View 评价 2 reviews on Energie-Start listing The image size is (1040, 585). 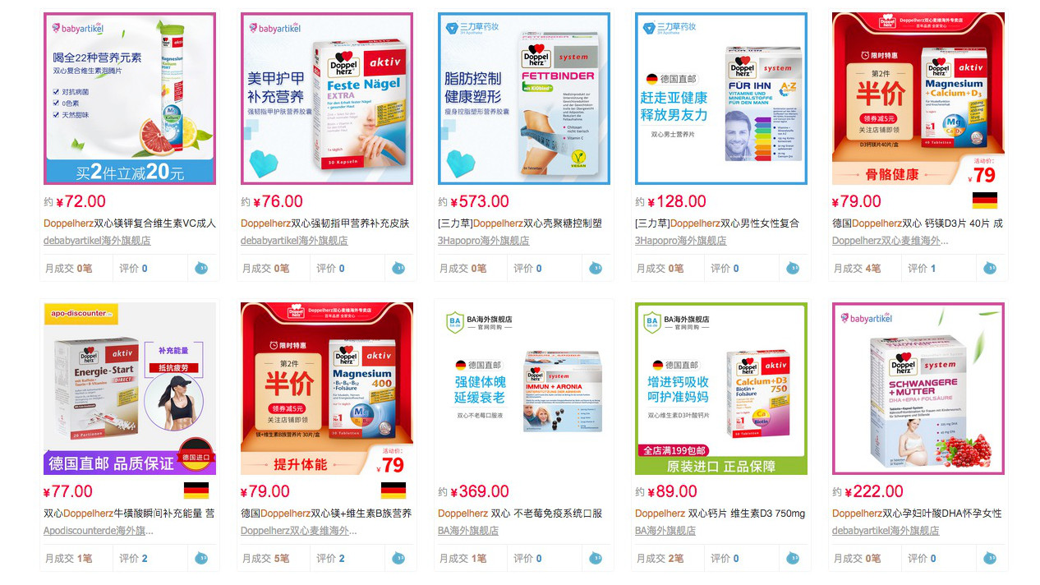pyautogui.click(x=133, y=558)
